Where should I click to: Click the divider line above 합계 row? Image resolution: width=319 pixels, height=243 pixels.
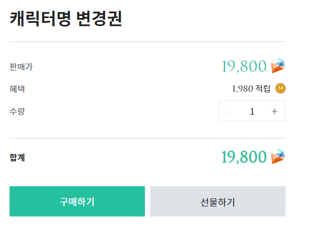pyautogui.click(x=148, y=138)
